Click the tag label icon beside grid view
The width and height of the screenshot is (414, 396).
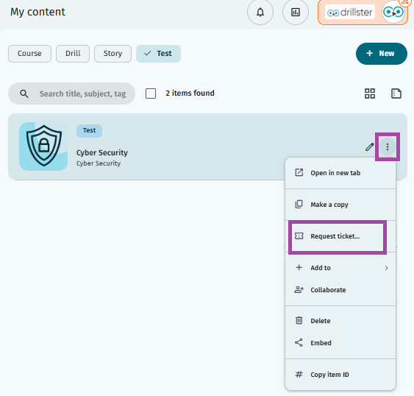(x=396, y=93)
